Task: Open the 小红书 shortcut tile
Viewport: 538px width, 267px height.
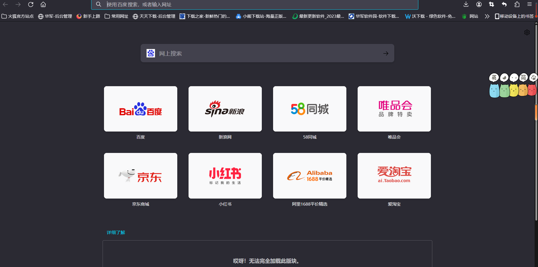Action: click(225, 176)
